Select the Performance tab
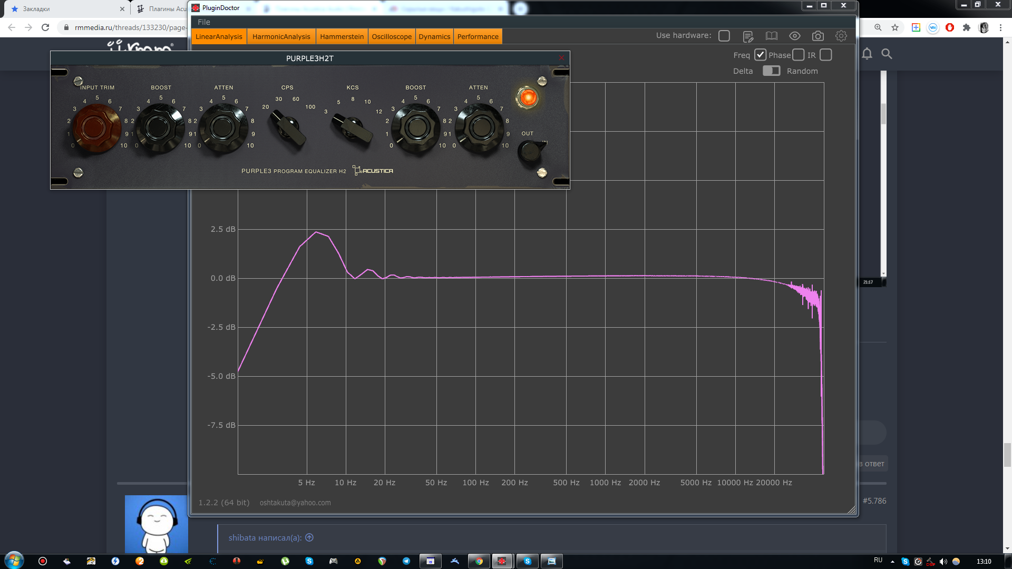This screenshot has width=1012, height=569. 478,36
